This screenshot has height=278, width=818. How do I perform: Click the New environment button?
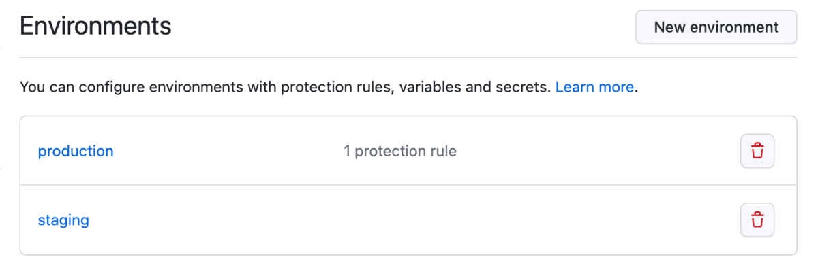coord(716,27)
